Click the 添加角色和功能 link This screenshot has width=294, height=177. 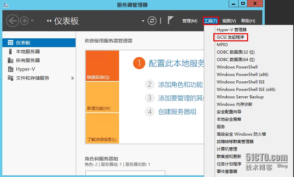click(180, 85)
